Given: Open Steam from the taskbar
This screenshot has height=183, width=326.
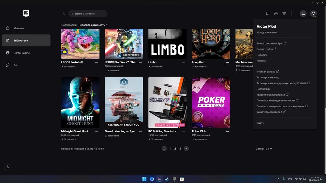Looking at the screenshot, I should click(x=167, y=179).
